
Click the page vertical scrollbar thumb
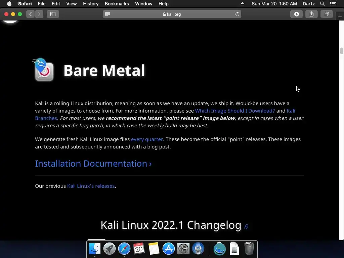coord(342,51)
